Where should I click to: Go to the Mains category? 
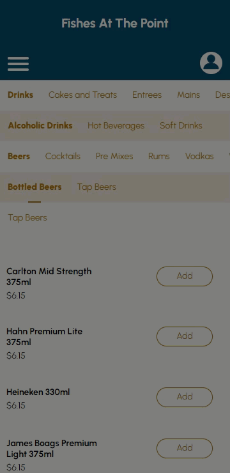tap(188, 95)
